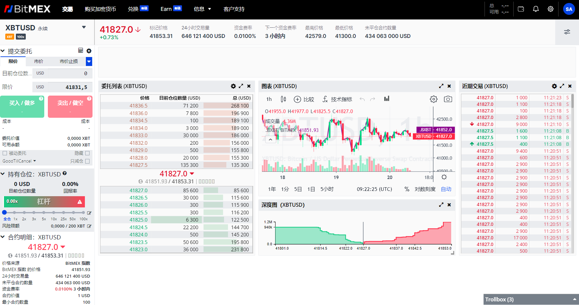Open layout customize sliders icon
This screenshot has width=579, height=305.
pyautogui.click(x=567, y=32)
